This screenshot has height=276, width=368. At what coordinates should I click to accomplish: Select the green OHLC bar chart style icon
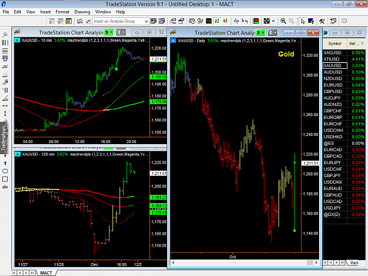click(x=217, y=21)
